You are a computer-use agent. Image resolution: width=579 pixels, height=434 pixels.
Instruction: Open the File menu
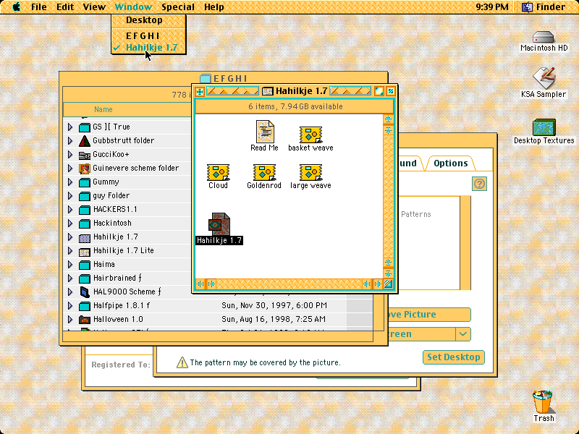[39, 7]
